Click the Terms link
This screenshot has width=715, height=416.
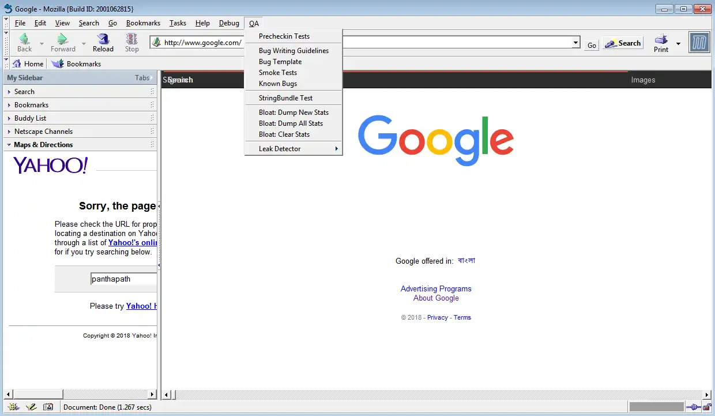[x=462, y=317]
